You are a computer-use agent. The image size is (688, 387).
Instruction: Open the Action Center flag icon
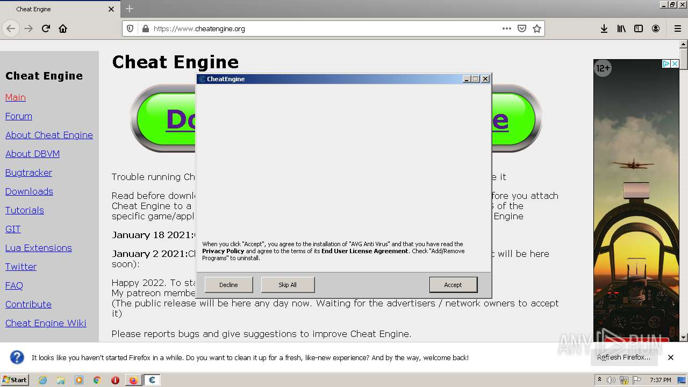[636, 380]
